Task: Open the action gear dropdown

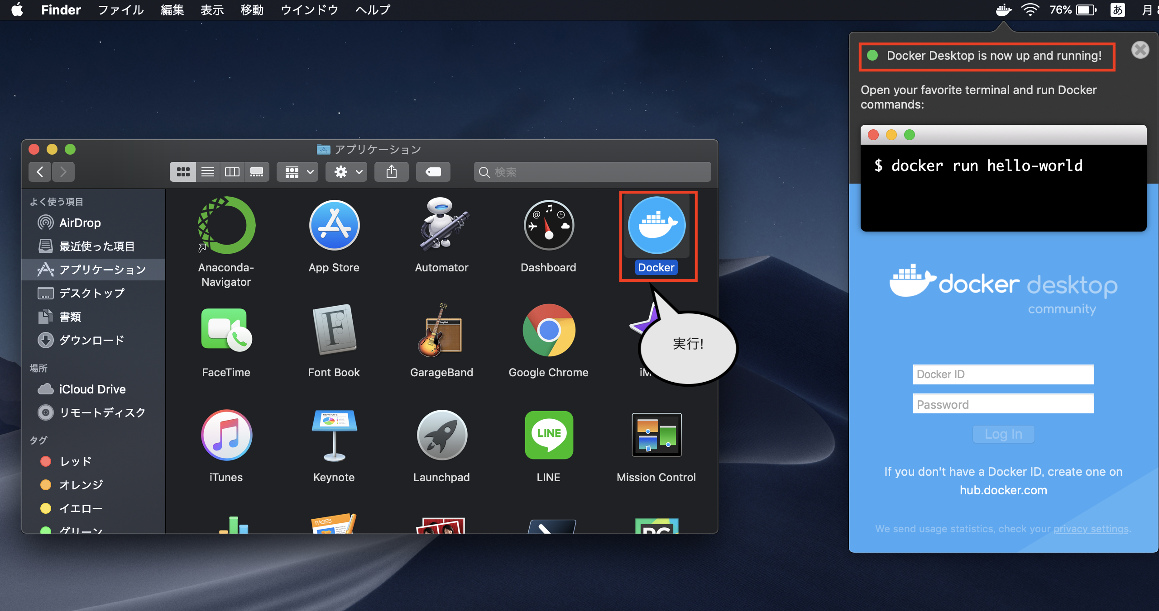Action: coord(346,172)
